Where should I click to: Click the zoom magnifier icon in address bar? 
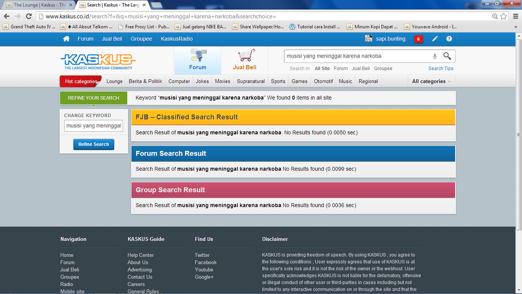point(495,16)
